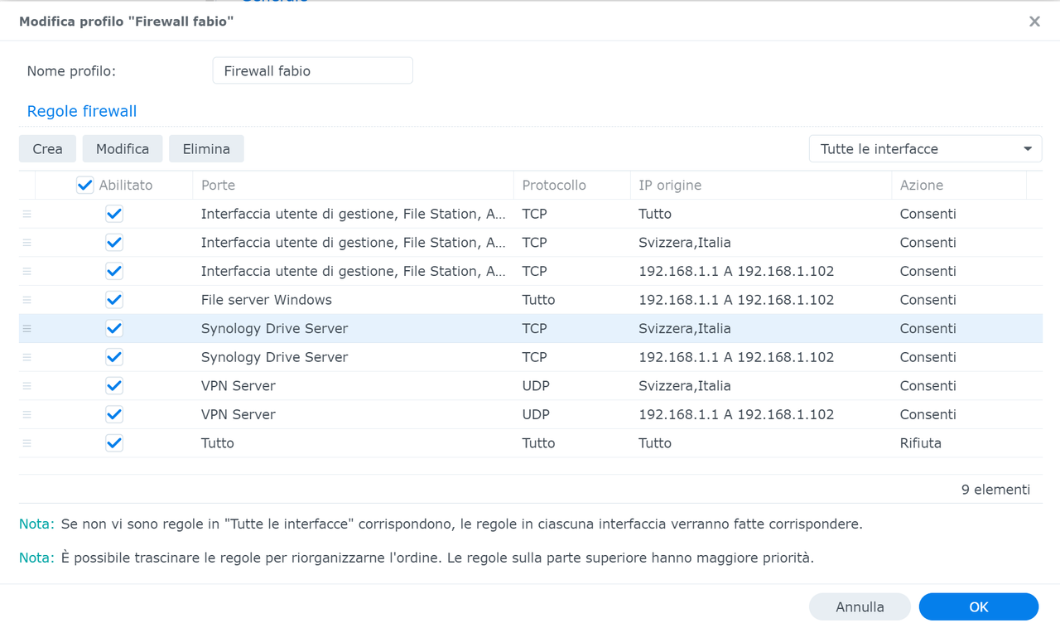Close the Modifica profilo dialog
The height and width of the screenshot is (628, 1060).
pos(1034,22)
